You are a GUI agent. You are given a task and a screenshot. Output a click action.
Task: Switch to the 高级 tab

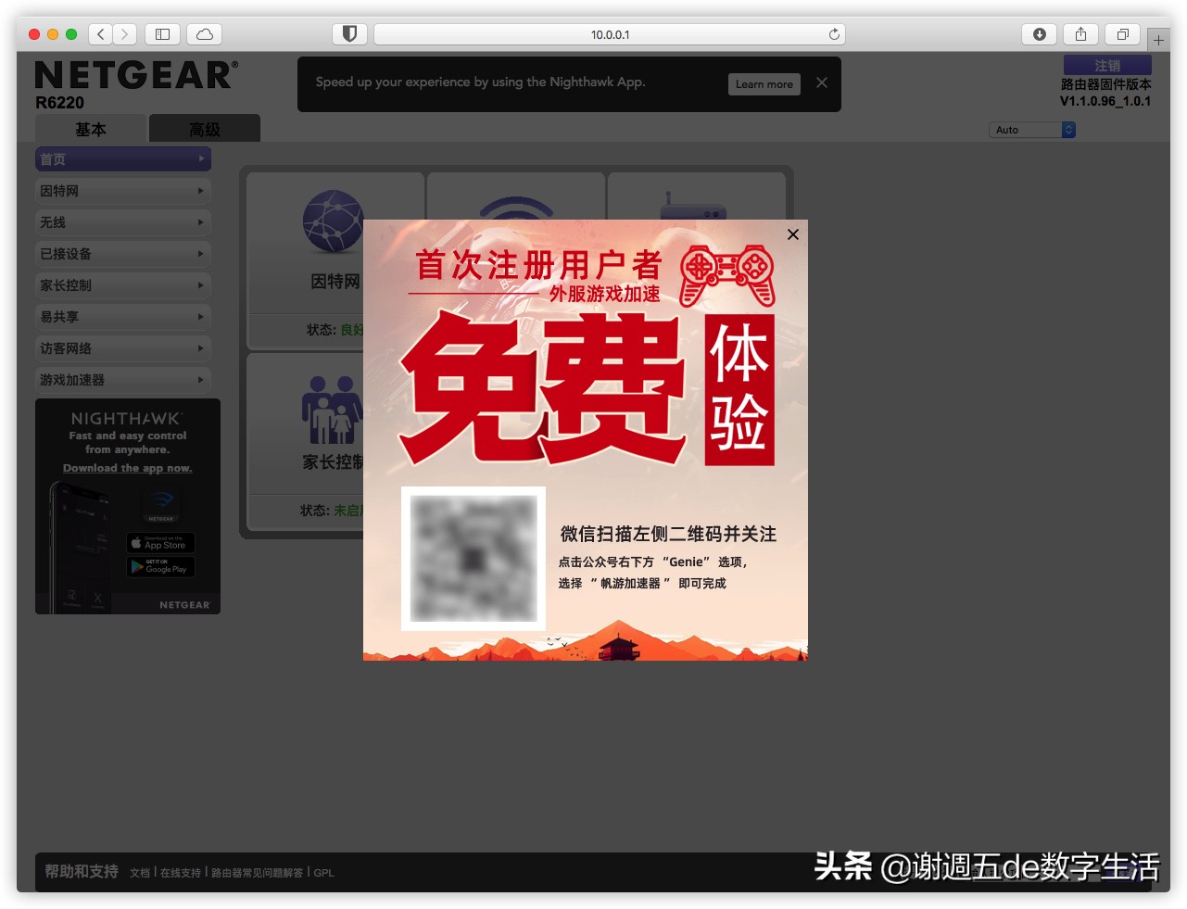(x=203, y=129)
